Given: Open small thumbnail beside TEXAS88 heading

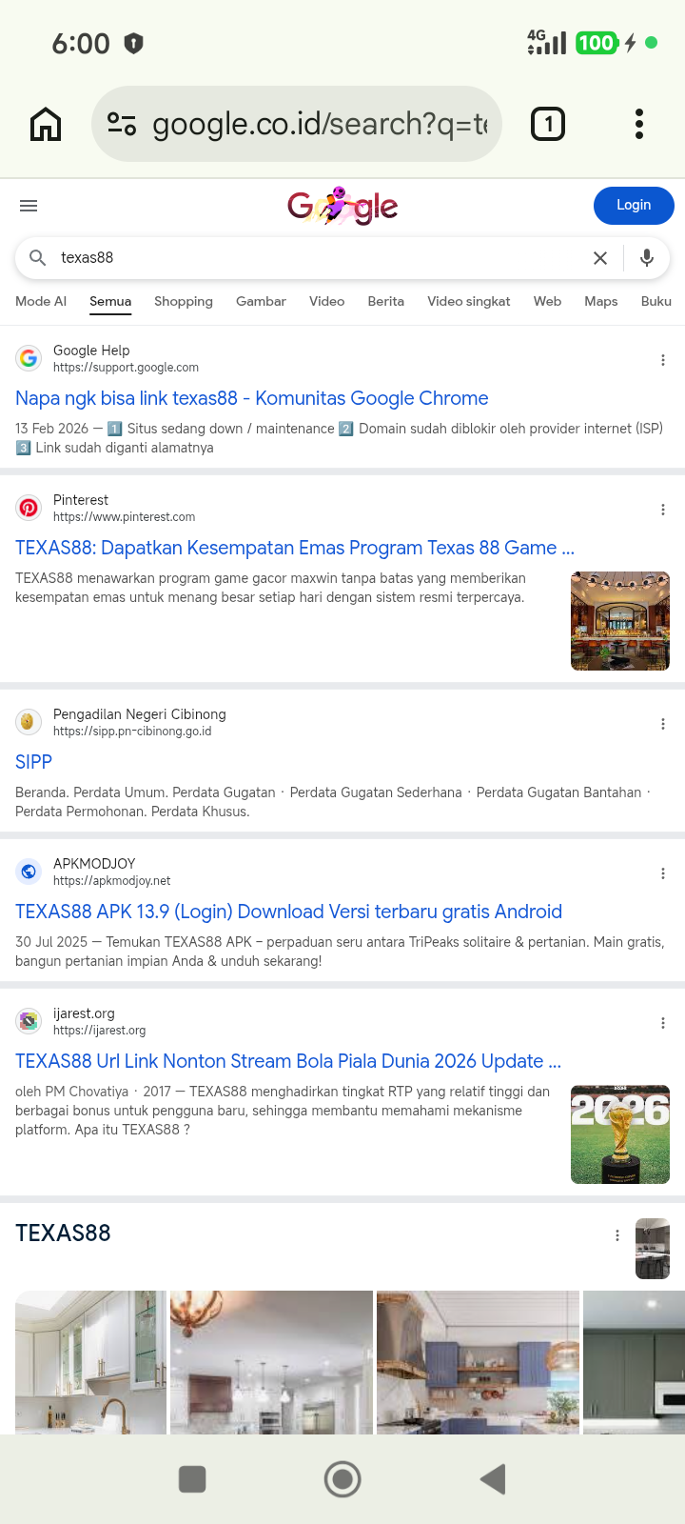Looking at the screenshot, I should point(653,1249).
